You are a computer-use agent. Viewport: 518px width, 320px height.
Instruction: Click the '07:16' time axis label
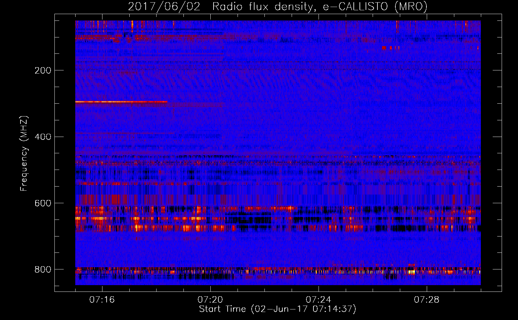pos(102,300)
